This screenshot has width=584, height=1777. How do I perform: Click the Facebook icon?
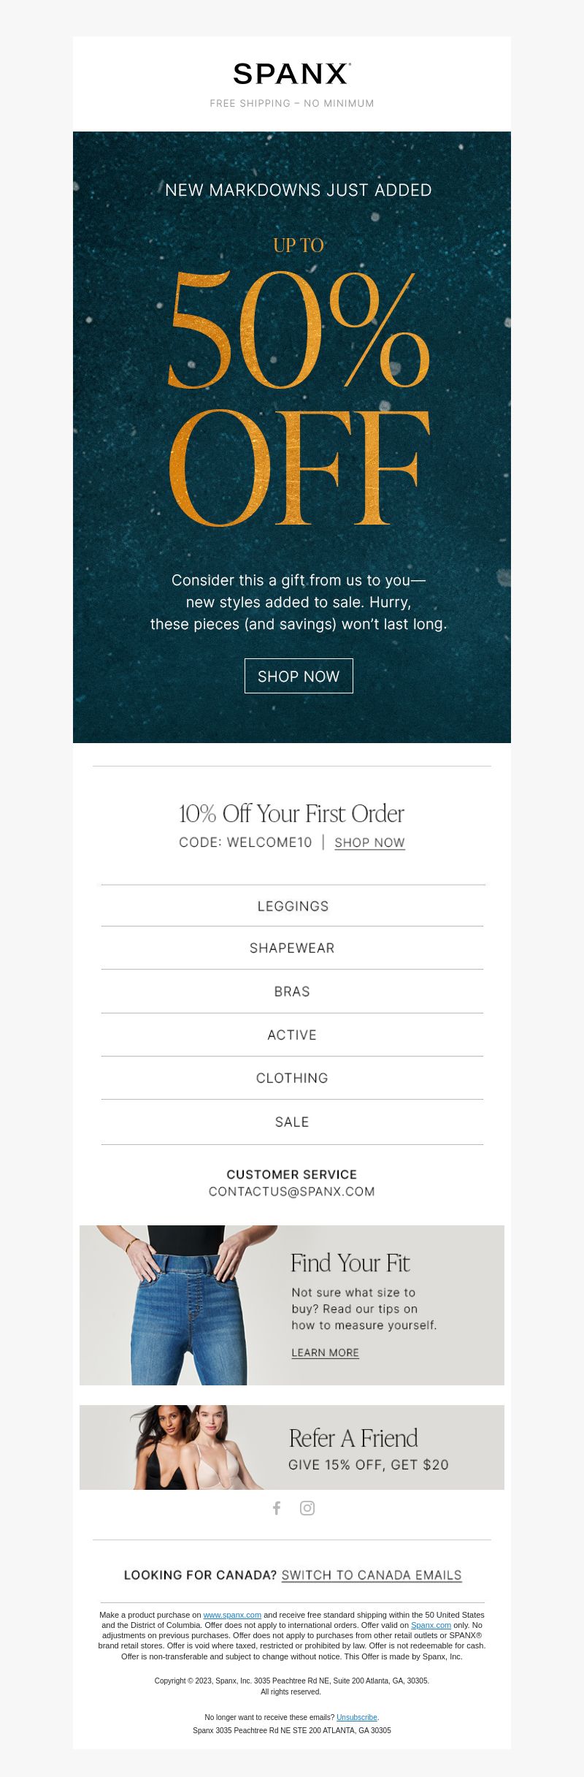pos(277,1508)
